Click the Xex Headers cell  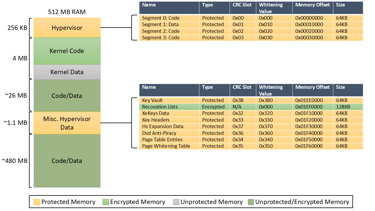click(156, 120)
